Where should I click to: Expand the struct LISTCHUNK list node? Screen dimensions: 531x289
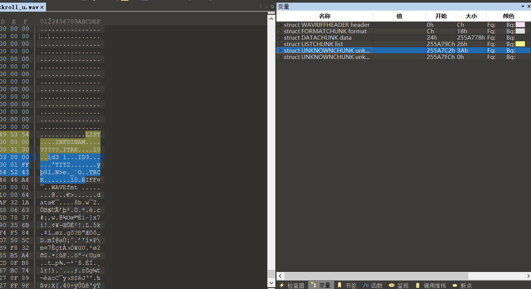click(x=279, y=44)
